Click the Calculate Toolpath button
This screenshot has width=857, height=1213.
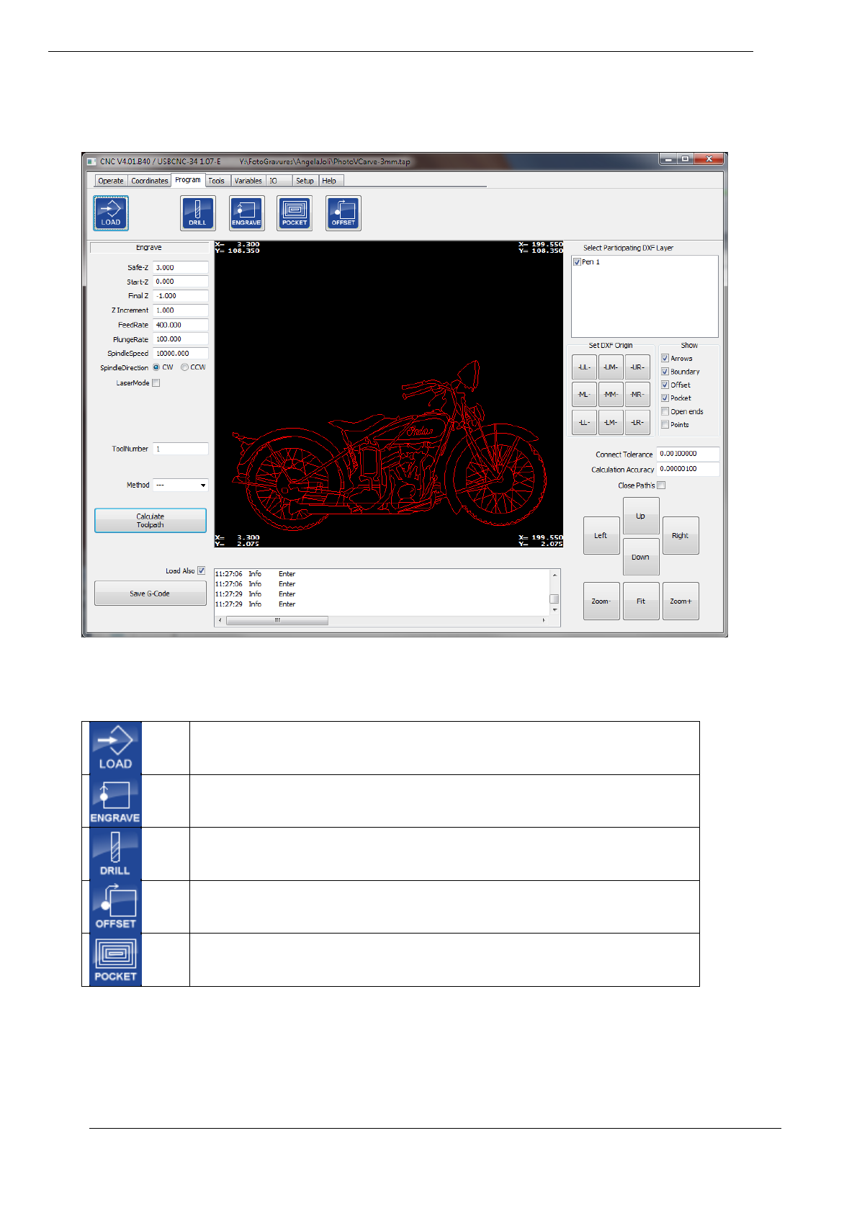[x=151, y=521]
